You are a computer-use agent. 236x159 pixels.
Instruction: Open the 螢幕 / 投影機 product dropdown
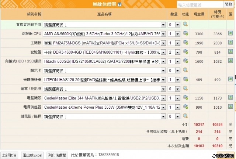[104, 89]
